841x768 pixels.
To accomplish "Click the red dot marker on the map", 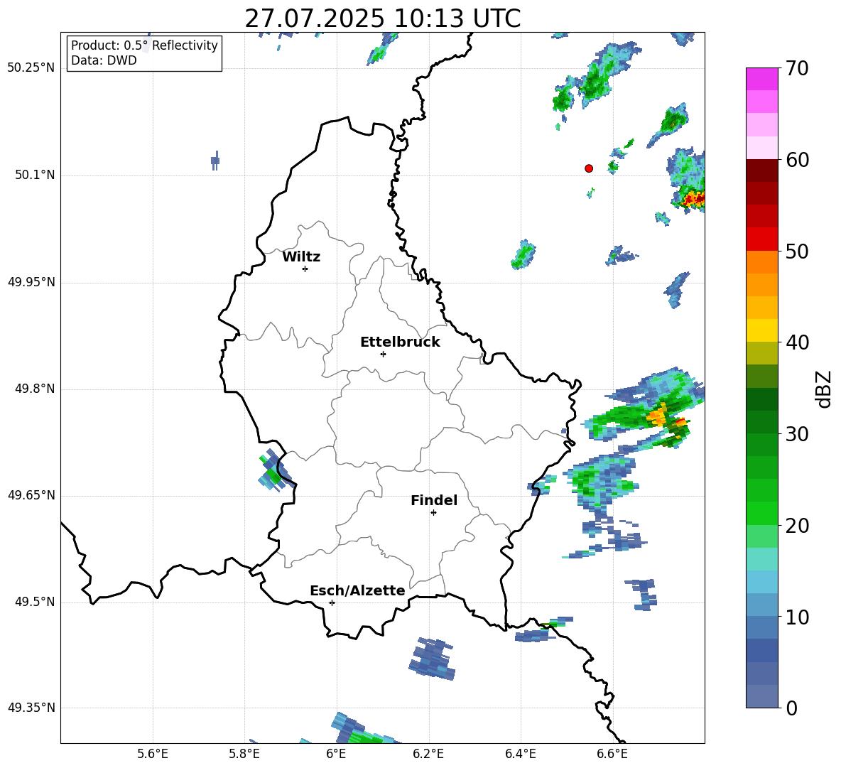I will coord(588,168).
